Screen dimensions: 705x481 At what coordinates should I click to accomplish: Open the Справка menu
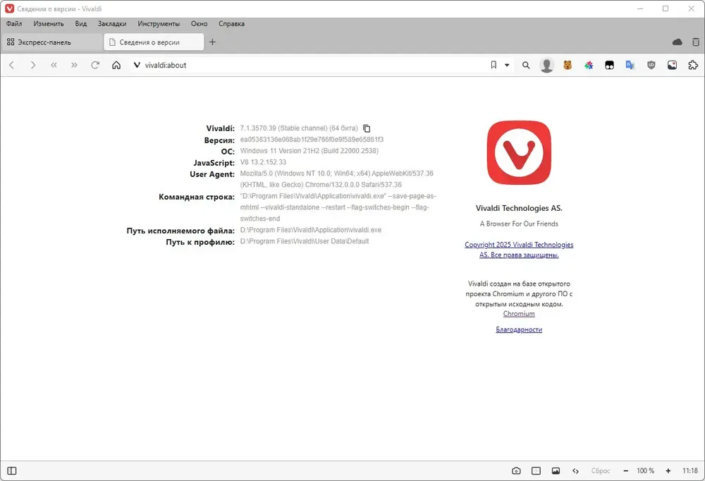click(x=231, y=24)
